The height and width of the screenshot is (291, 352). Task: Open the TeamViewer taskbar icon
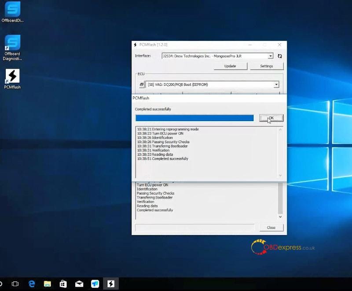[95, 284]
